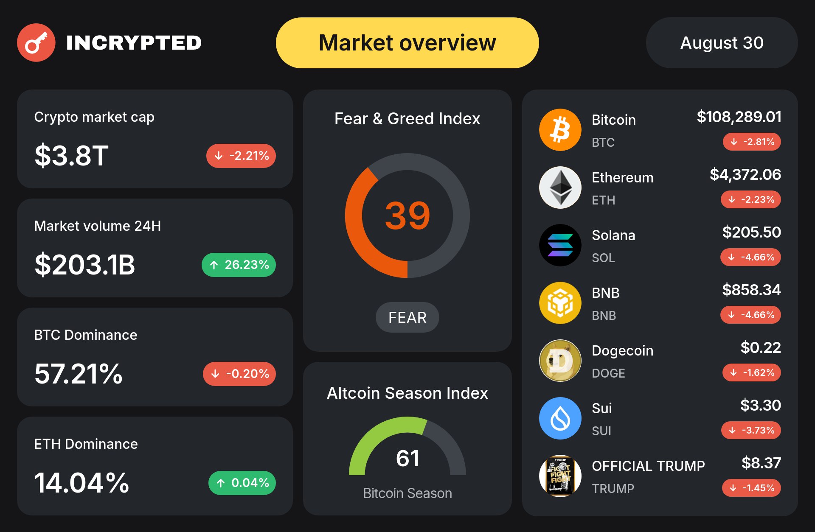
Task: Click the FEAR status label
Action: click(x=407, y=317)
